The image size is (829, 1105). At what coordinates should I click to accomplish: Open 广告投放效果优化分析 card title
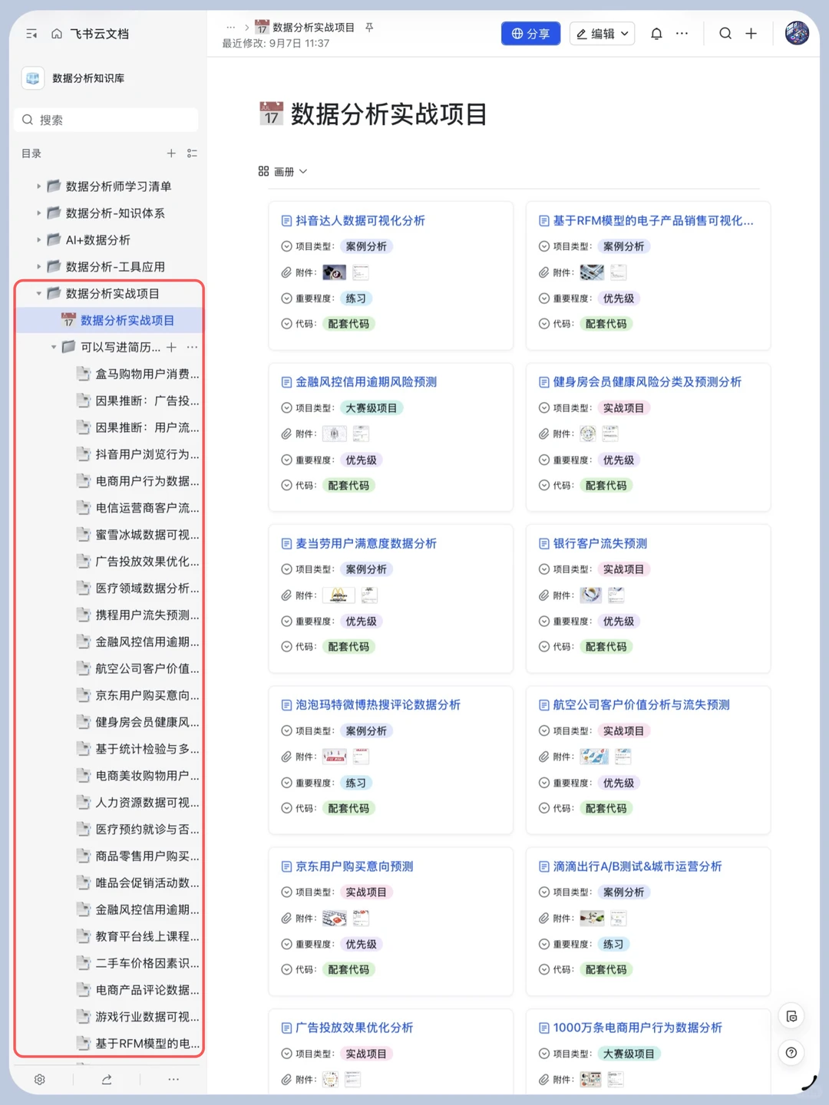pyautogui.click(x=354, y=1027)
